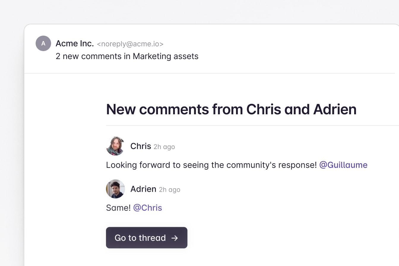Open Chris's profile photo
This screenshot has height=266, width=399.
click(x=115, y=146)
